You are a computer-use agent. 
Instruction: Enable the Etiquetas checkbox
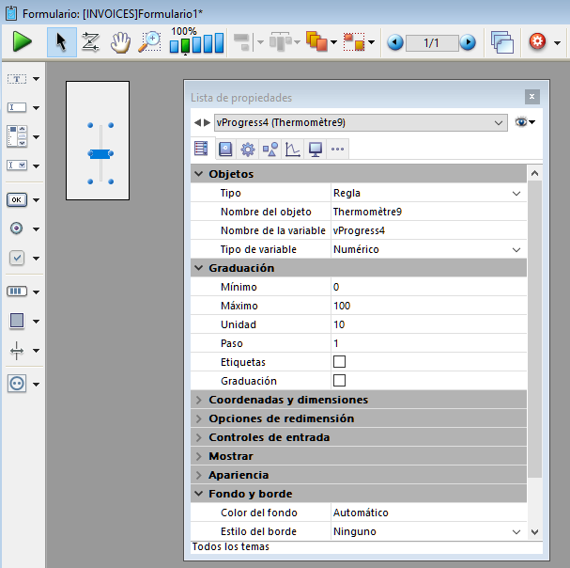339,362
